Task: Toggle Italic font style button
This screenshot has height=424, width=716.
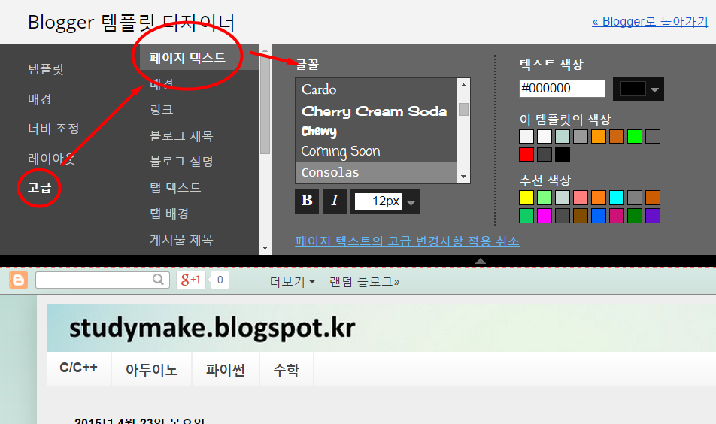Action: (335, 201)
